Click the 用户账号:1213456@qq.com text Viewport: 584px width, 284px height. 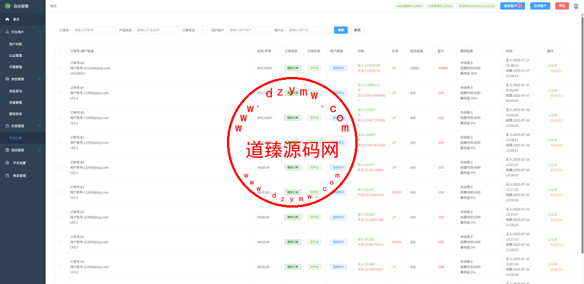(x=90, y=68)
